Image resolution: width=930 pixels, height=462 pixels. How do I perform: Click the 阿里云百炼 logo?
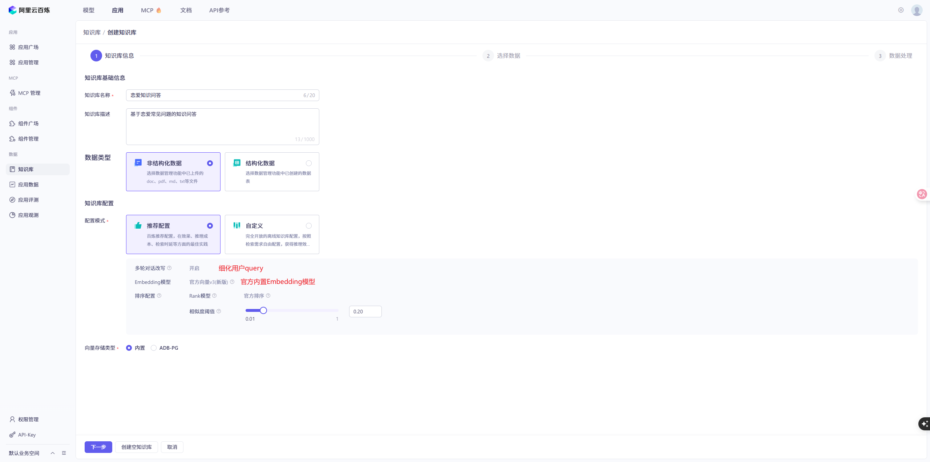pos(29,10)
